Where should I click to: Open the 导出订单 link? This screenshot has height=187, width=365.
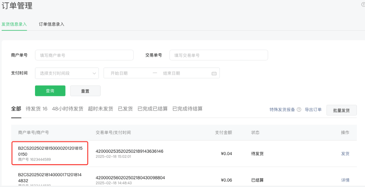(x=313, y=110)
